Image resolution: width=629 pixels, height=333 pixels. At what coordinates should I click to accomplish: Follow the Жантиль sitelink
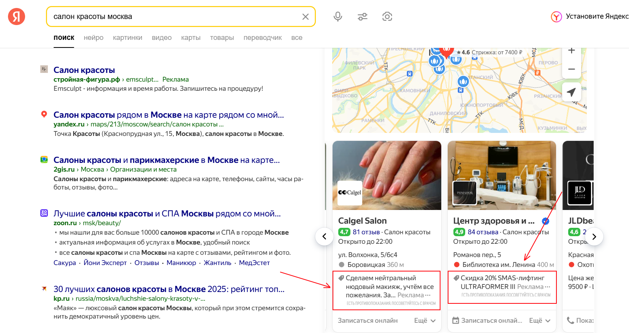click(x=217, y=263)
